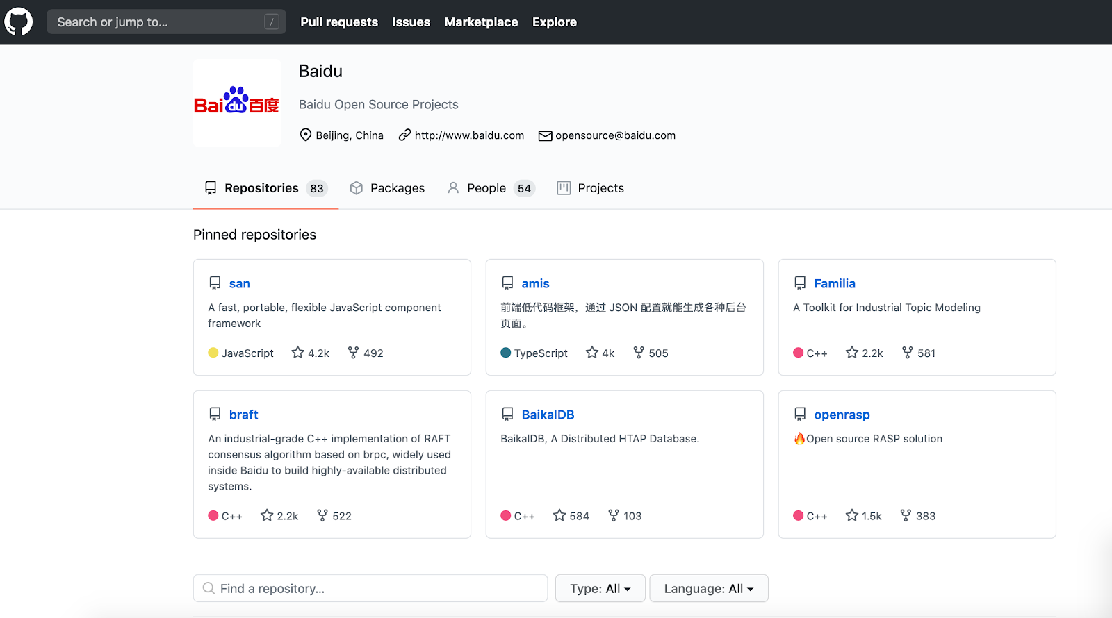Click the opensource@baidu.com email link
The height and width of the screenshot is (618, 1112).
click(616, 135)
